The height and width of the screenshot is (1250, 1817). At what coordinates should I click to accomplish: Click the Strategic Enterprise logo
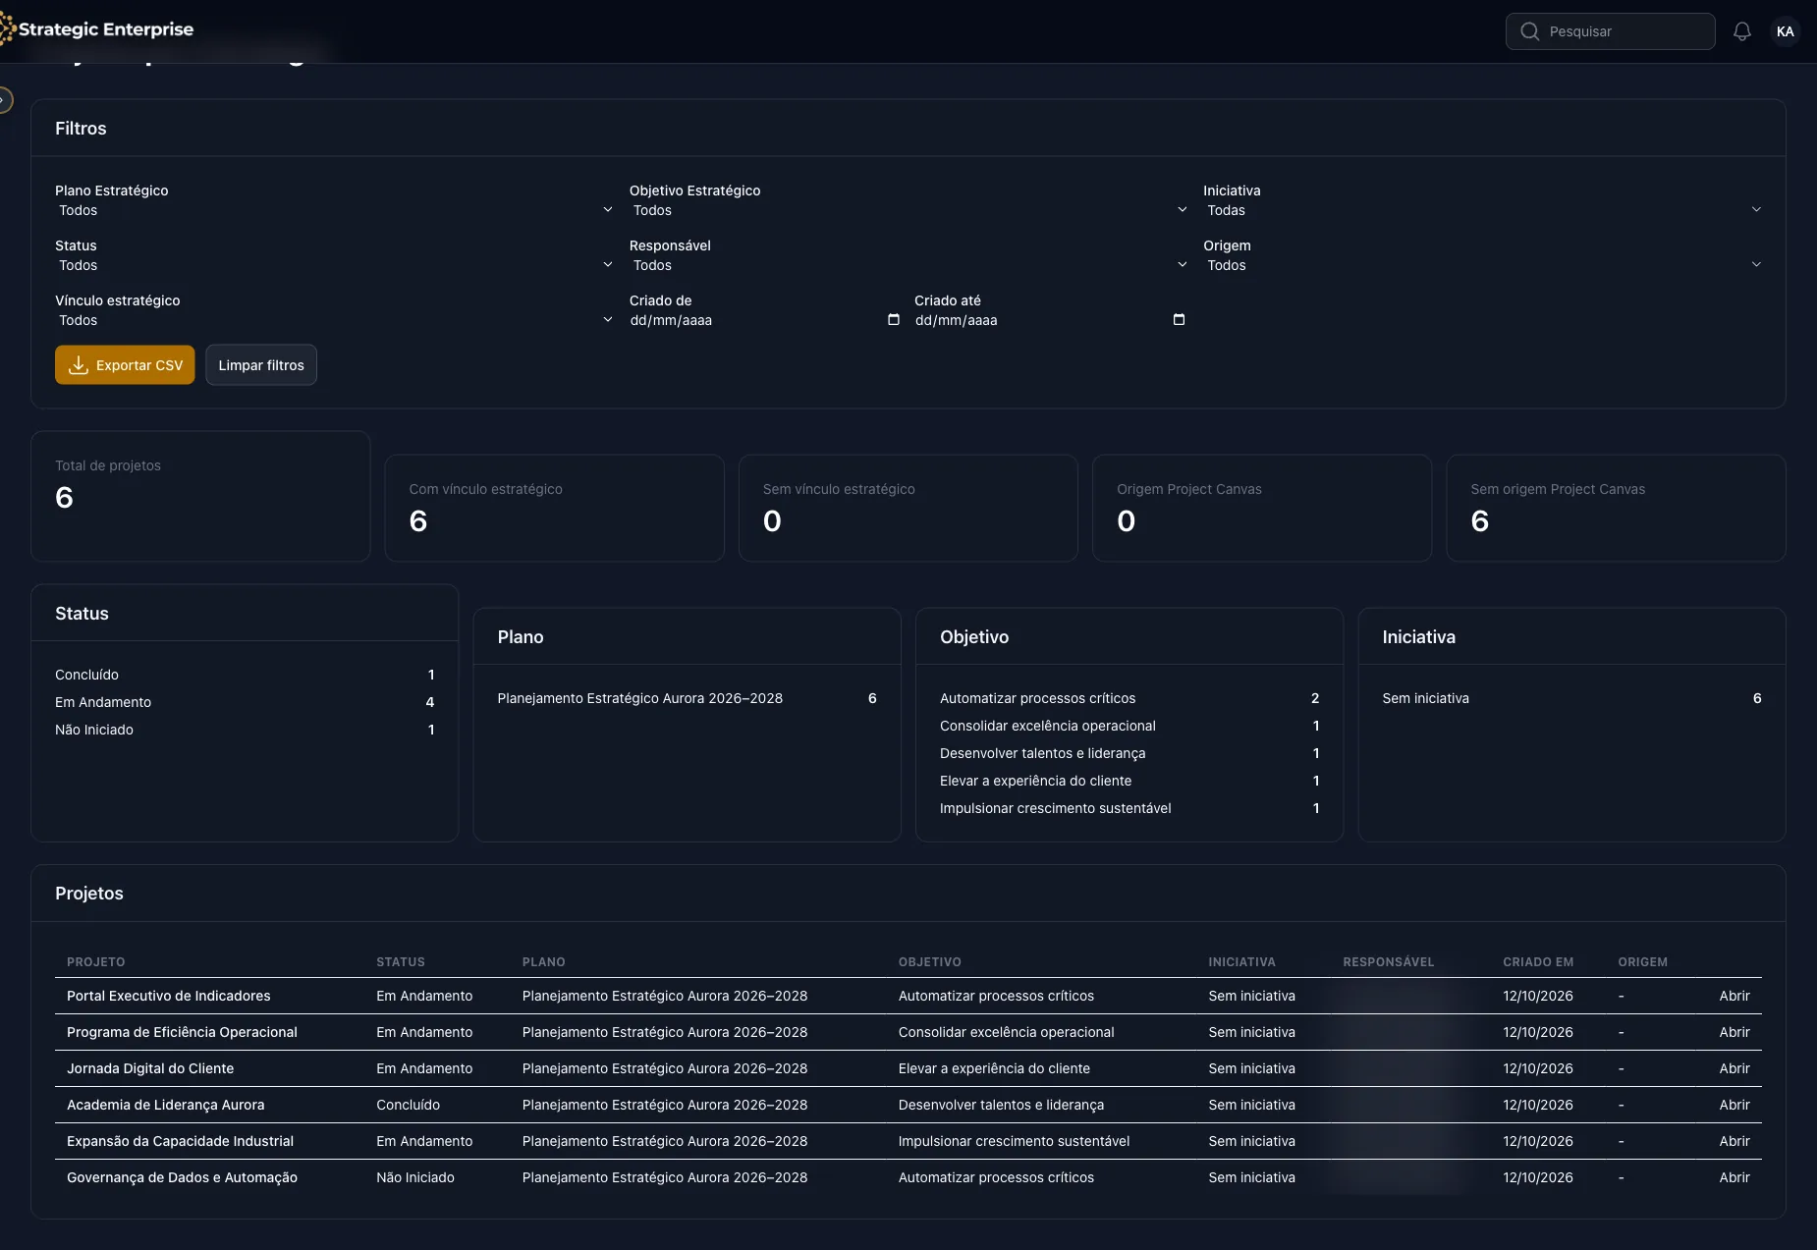(97, 29)
